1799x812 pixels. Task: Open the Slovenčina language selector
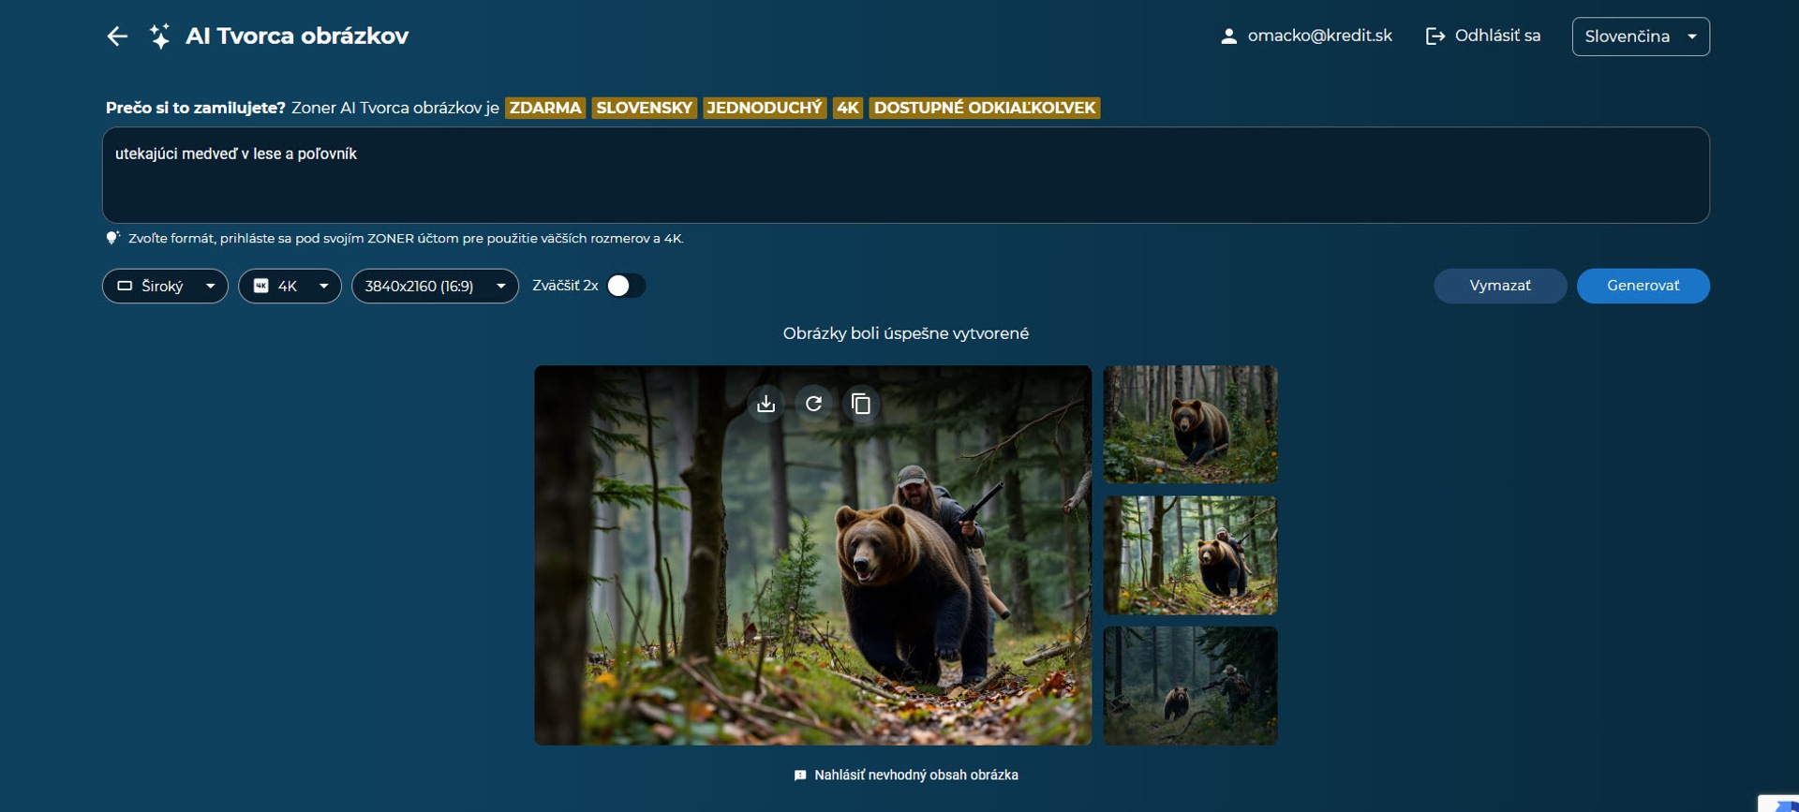[x=1640, y=37]
